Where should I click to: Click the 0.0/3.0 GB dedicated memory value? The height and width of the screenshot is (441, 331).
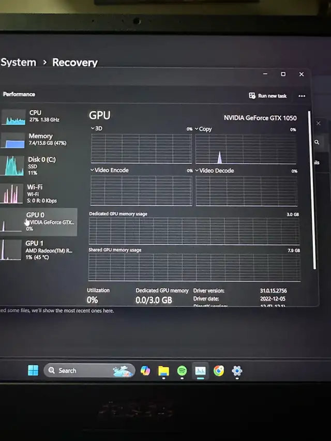coord(154,300)
